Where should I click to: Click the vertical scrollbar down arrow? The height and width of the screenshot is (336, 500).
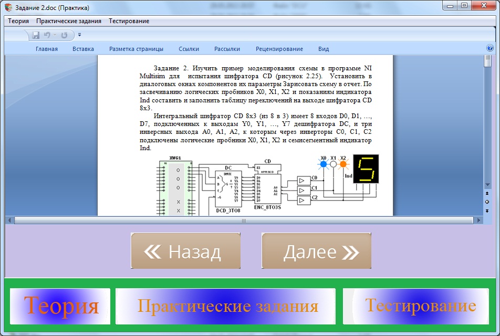[x=487, y=185]
